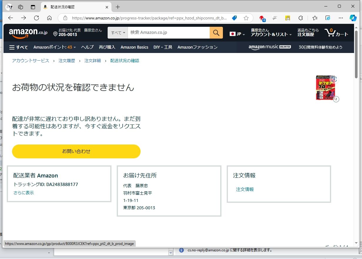Open Amazonファッション in the nav bar
The height and width of the screenshot is (259, 362).
point(198,47)
